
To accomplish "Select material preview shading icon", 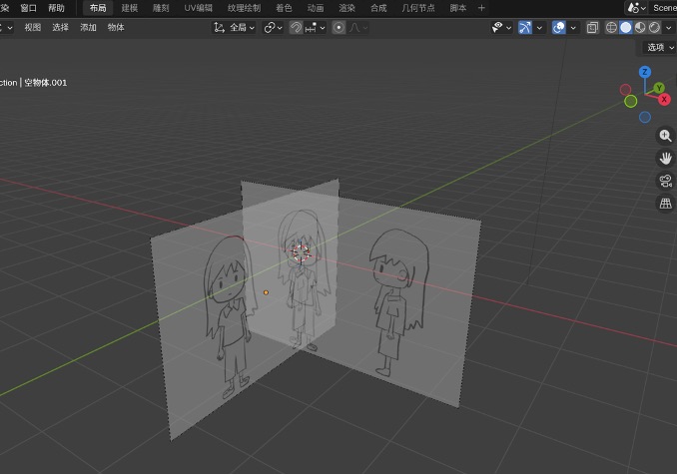I will click(640, 28).
